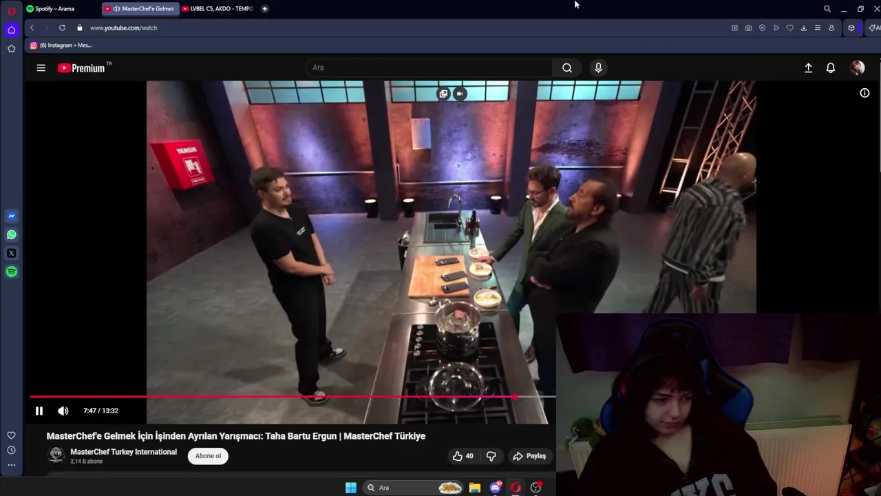Open the Instagram bookmark in bookmarks bar
This screenshot has width=881, height=496.
[61, 45]
